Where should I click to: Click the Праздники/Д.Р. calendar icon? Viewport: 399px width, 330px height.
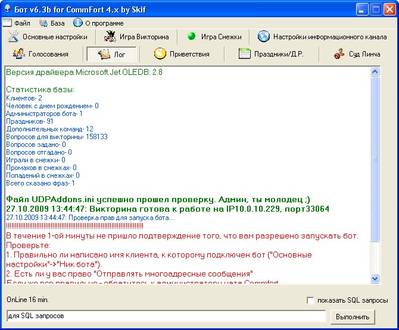pos(244,54)
